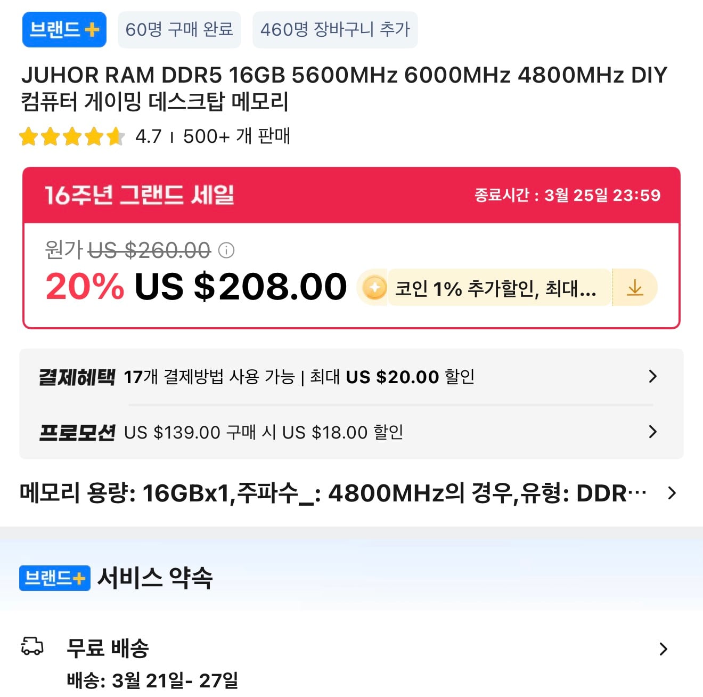Click the US $208.00 sale price
This screenshot has width=703, height=697.
[241, 287]
